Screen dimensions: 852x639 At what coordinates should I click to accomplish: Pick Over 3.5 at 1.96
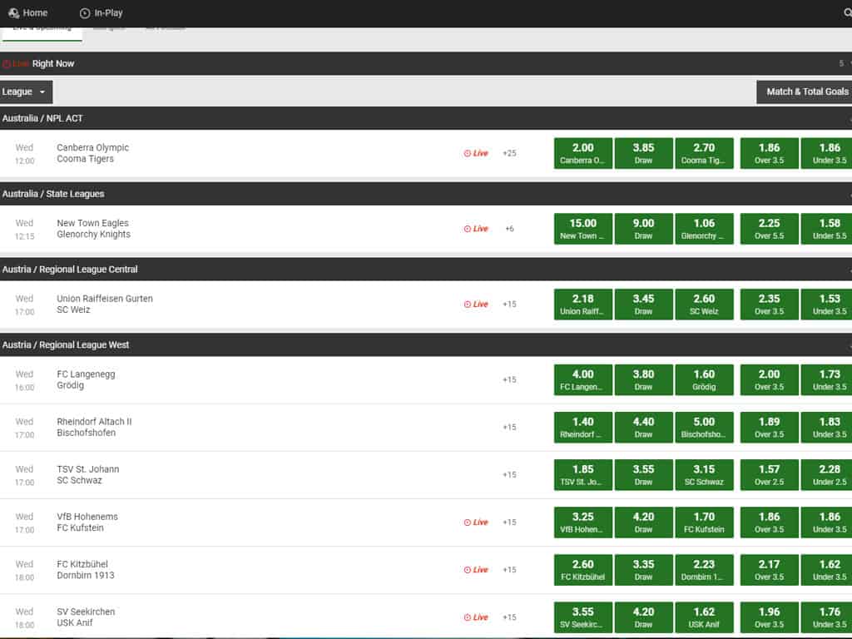pyautogui.click(x=770, y=617)
